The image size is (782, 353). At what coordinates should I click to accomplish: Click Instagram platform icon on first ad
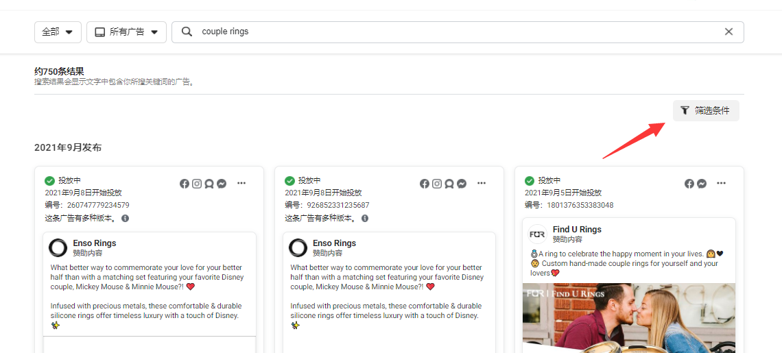point(197,184)
